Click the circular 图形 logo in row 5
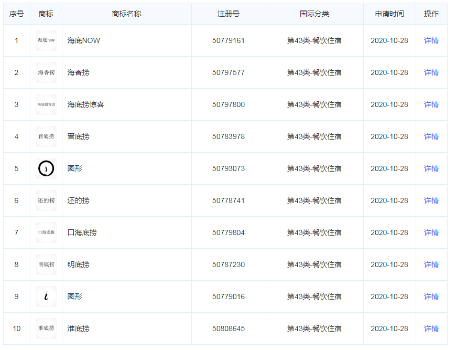Image resolution: width=456 pixels, height=350 pixels. point(46,168)
